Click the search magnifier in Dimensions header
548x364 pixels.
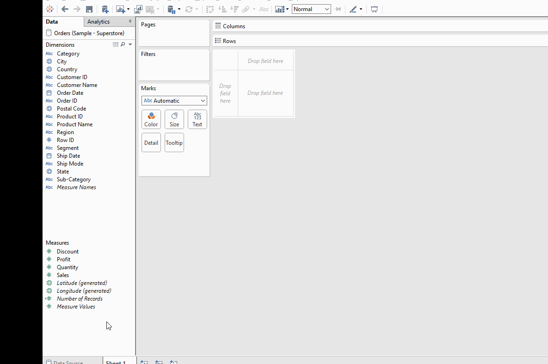[x=123, y=45]
